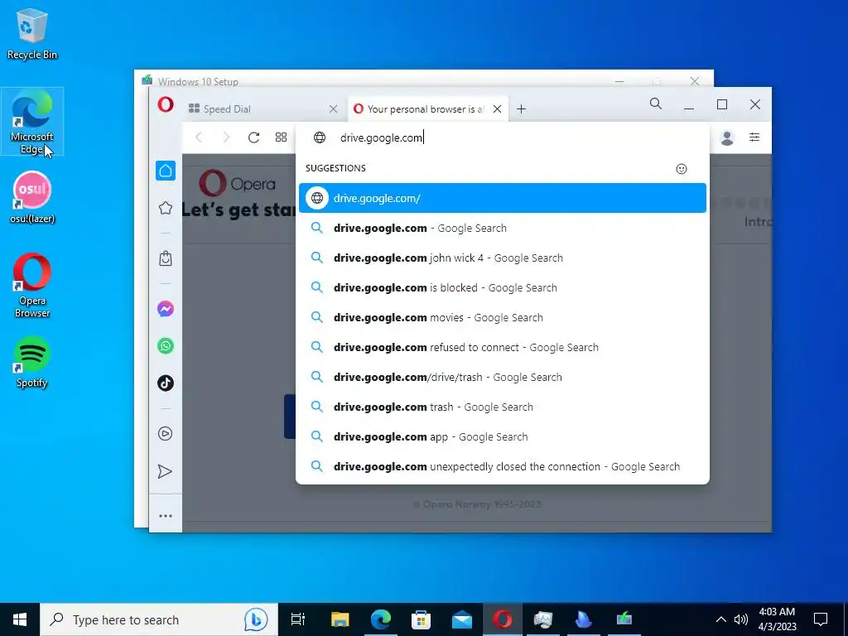Click the Opera sidebar Home icon
Image resolution: width=848 pixels, height=636 pixels.
166,171
